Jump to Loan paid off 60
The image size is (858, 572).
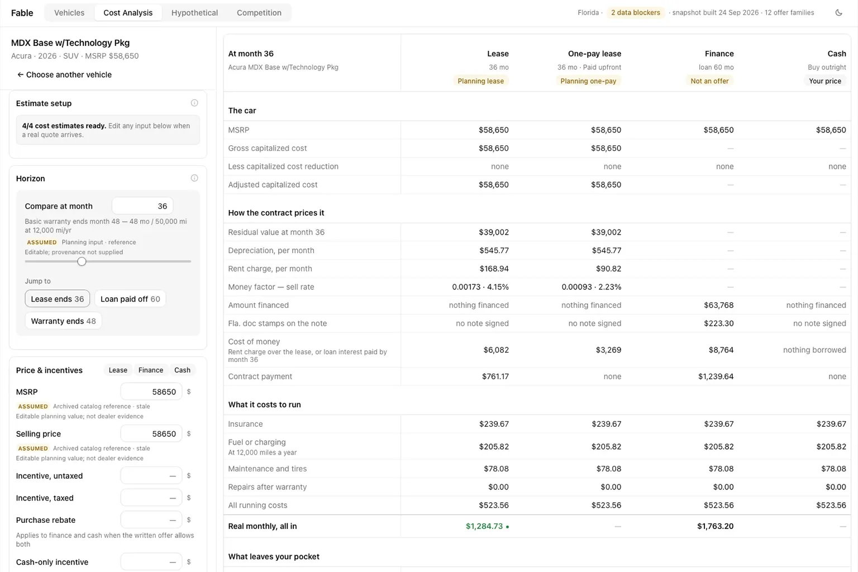(130, 299)
